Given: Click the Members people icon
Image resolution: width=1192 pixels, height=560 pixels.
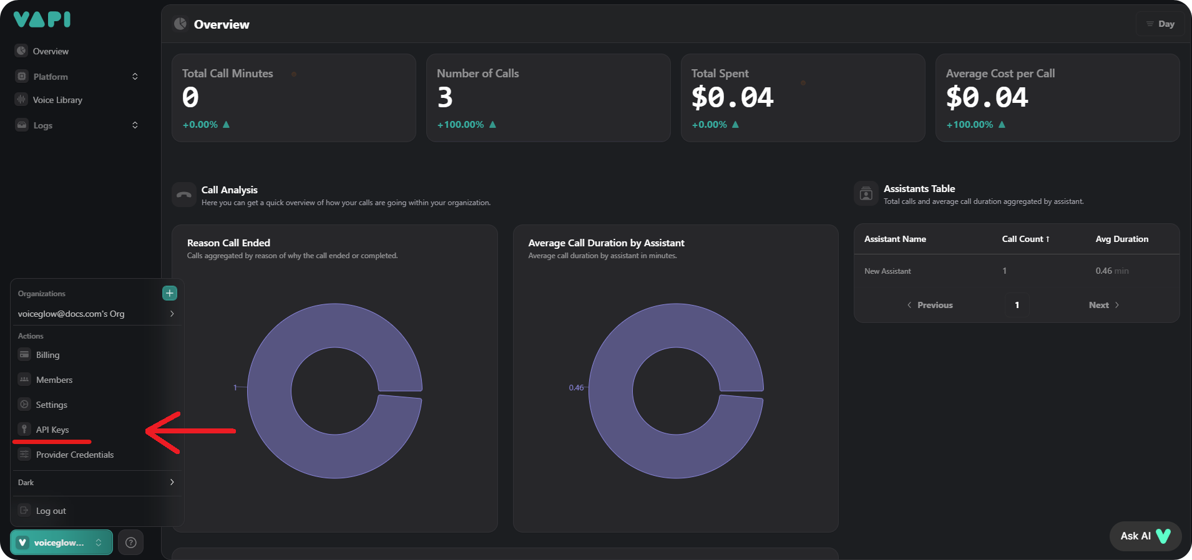Looking at the screenshot, I should [x=24, y=380].
